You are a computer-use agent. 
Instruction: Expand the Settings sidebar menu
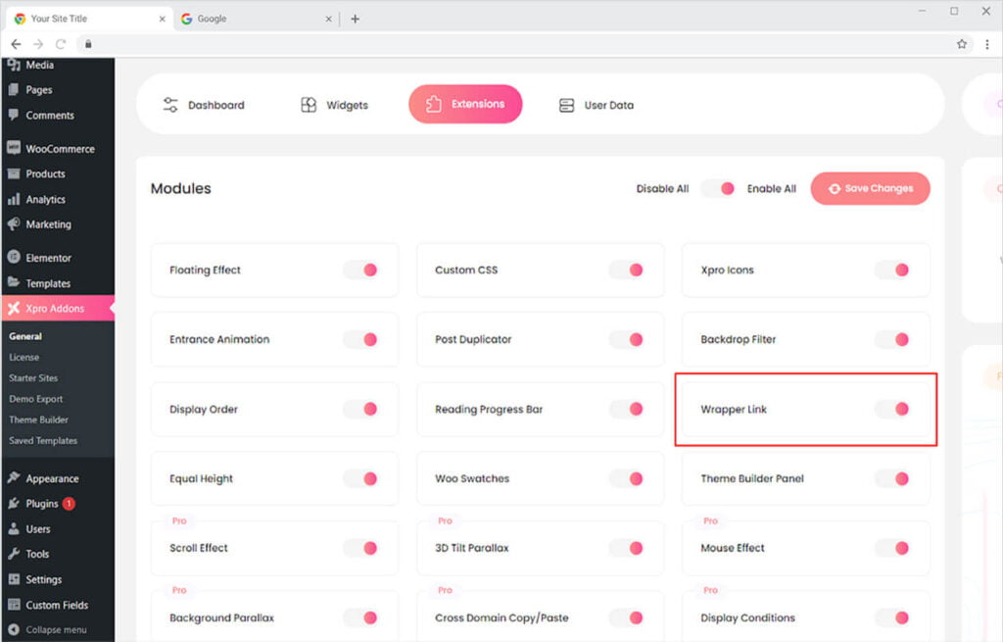coord(43,579)
